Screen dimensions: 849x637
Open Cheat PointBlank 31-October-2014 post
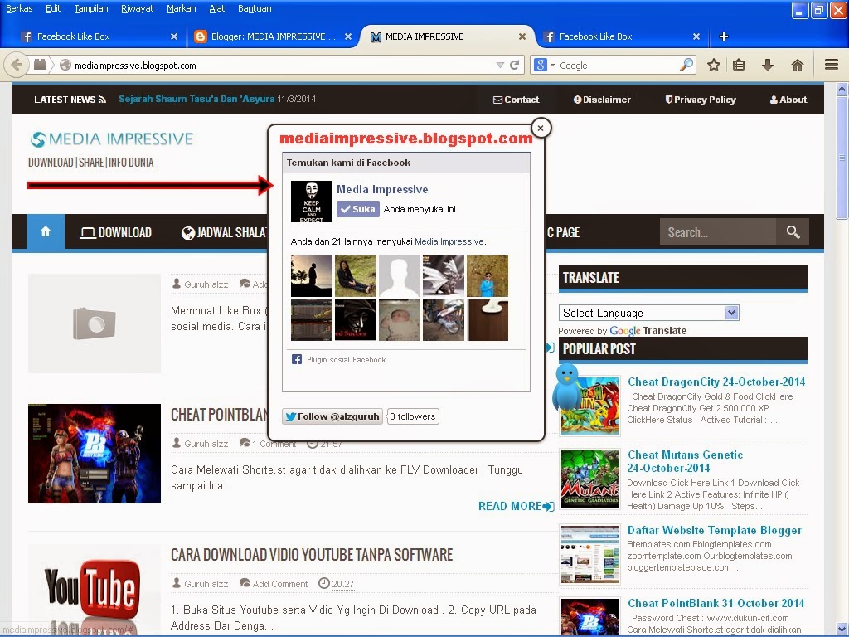[x=716, y=603]
